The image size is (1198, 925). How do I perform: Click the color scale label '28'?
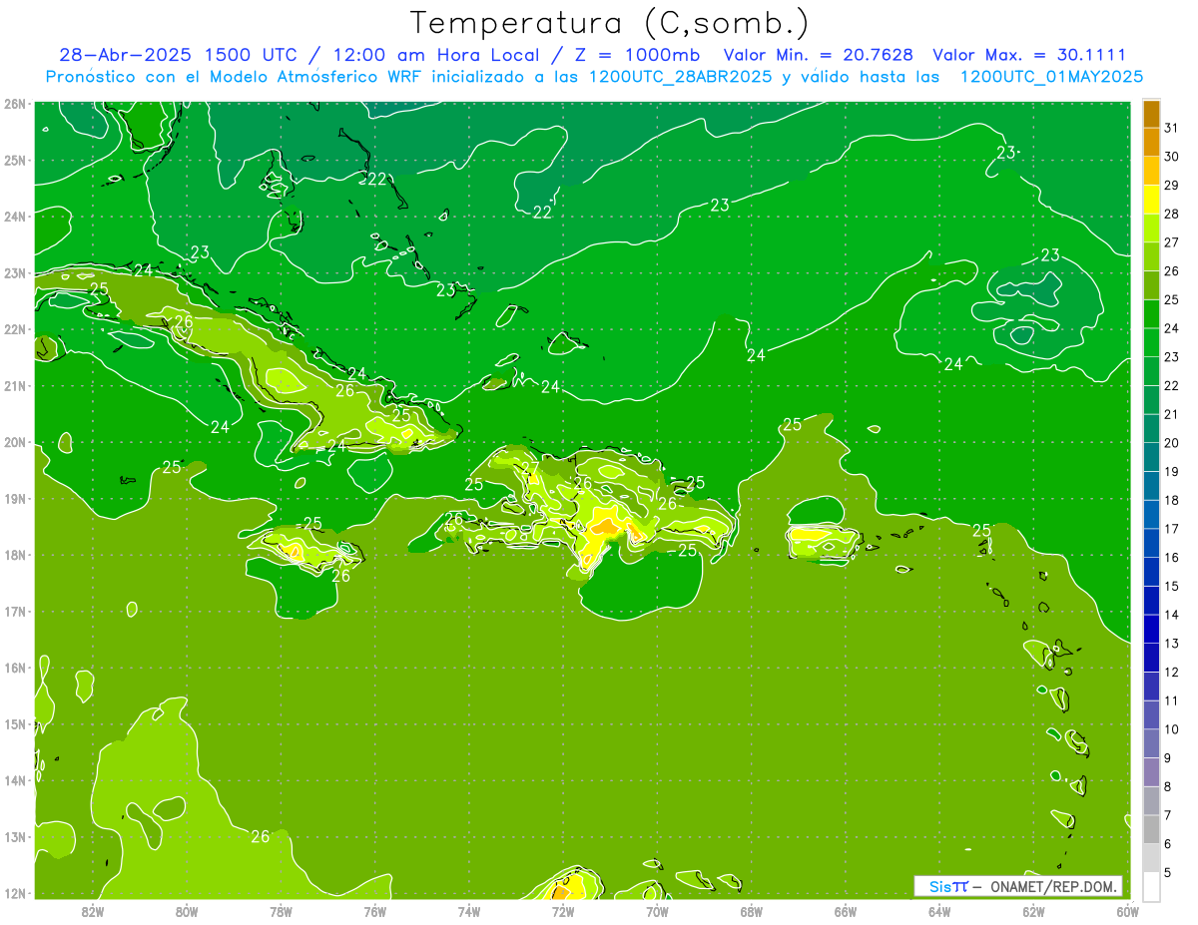[1170, 214]
